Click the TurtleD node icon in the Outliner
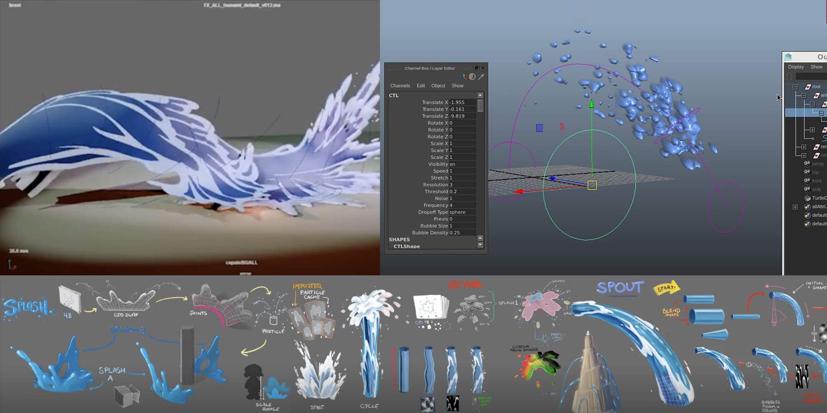Image resolution: width=827 pixels, height=413 pixels. [x=807, y=198]
